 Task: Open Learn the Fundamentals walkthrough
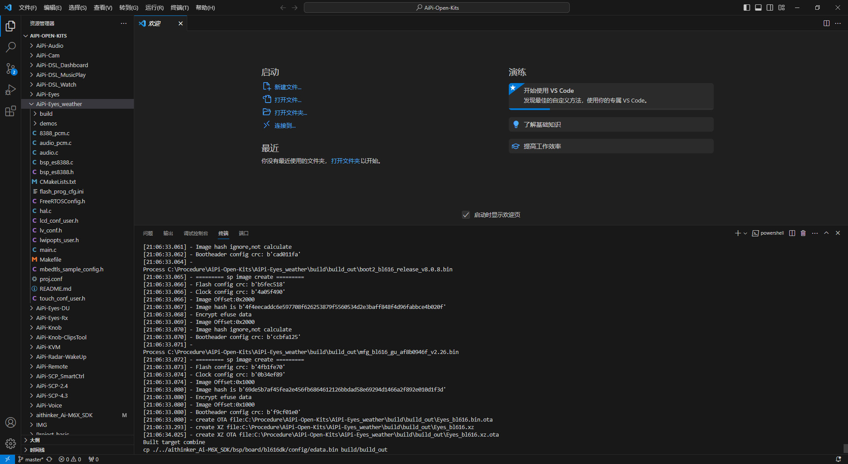(x=611, y=125)
